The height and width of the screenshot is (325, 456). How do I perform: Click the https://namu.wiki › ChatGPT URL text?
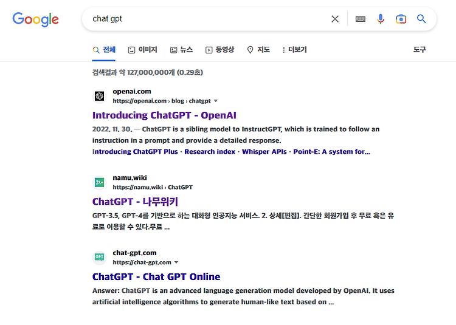coord(153,187)
